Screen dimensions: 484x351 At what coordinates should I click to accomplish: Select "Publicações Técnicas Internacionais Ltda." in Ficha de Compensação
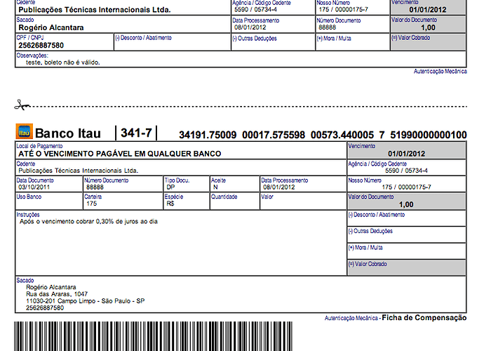[x=79, y=171]
